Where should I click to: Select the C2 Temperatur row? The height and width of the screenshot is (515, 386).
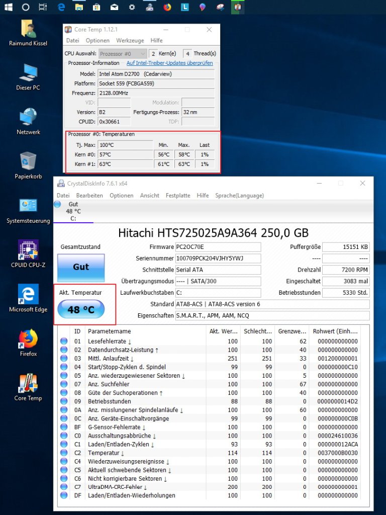point(210,453)
